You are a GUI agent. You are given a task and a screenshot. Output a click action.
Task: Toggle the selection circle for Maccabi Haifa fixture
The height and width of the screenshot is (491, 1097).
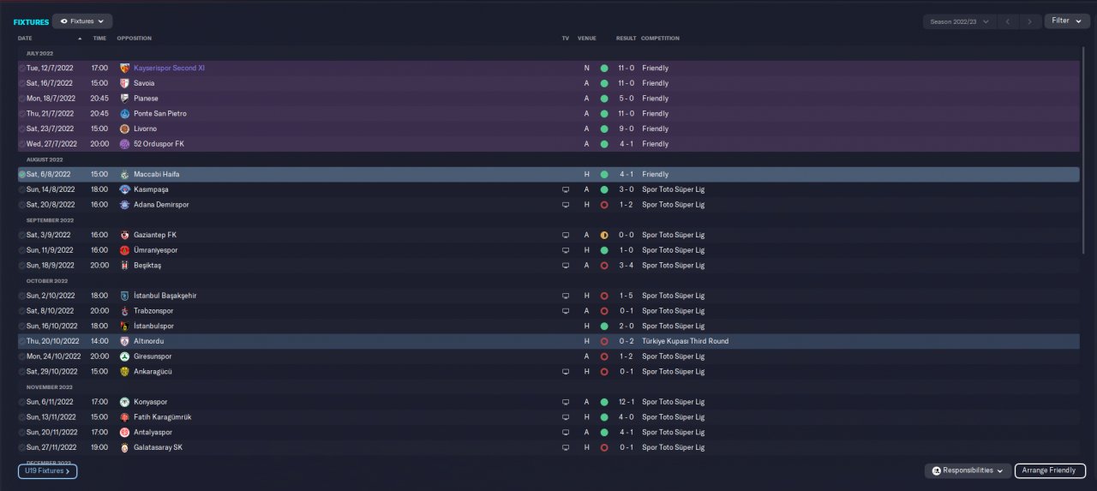click(22, 174)
